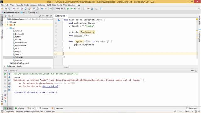Viewport: 201px width, 113px height.
Task: Click the Run with Coverage icon
Action: (75, 8)
